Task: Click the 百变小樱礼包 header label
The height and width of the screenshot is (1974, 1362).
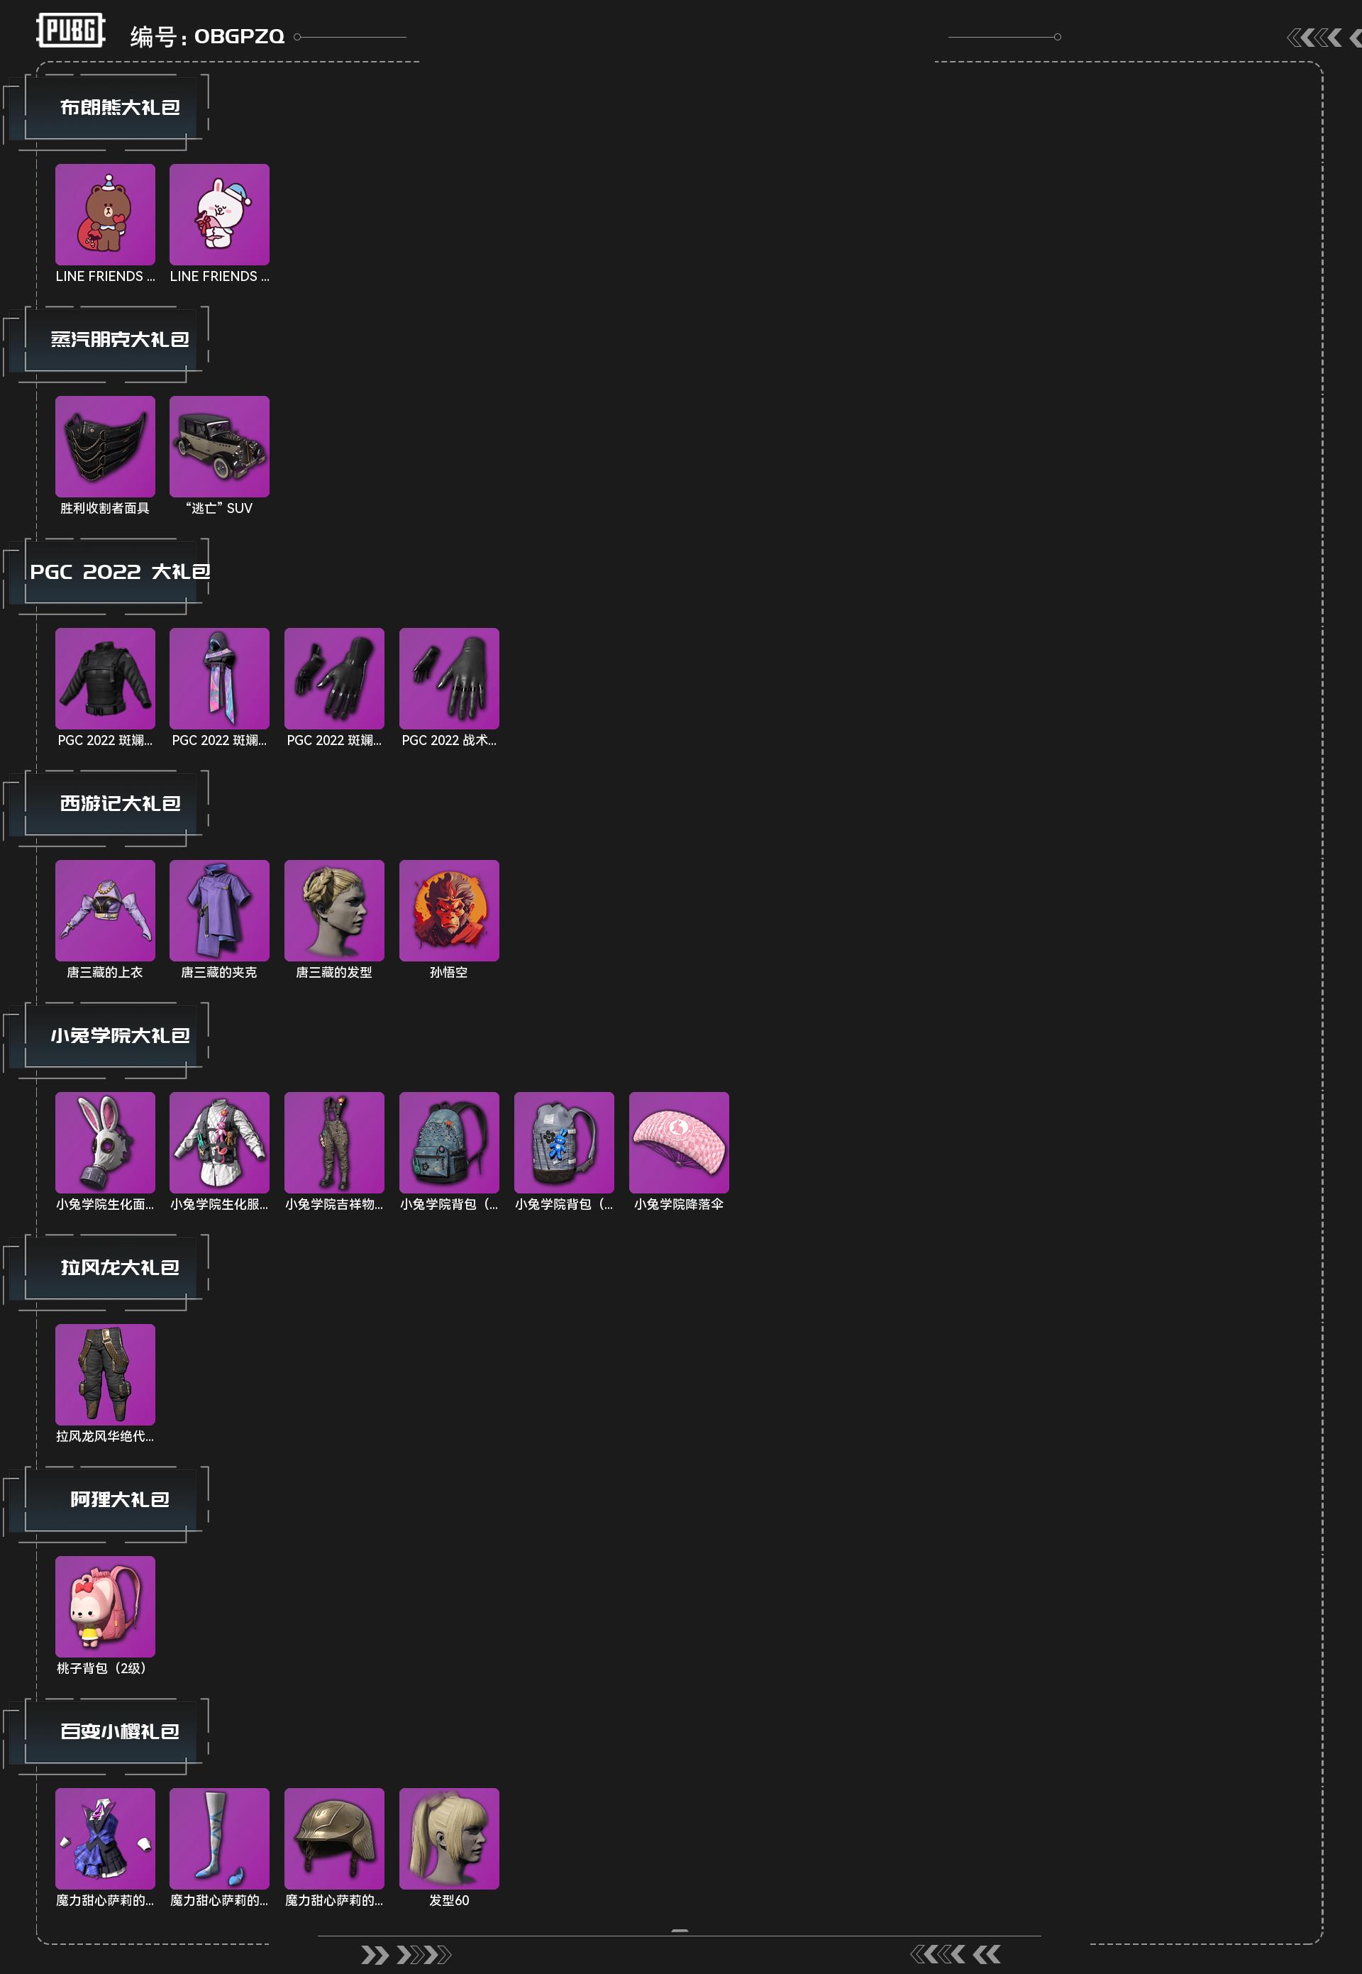Action: click(119, 1731)
